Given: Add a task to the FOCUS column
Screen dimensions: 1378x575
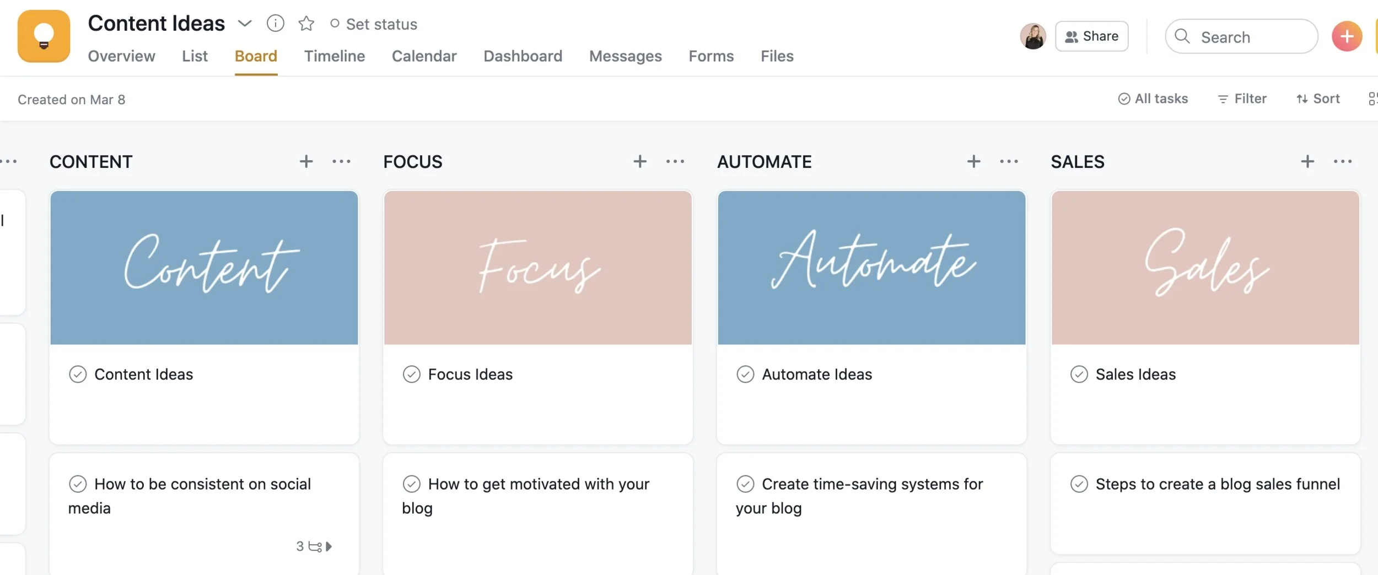Looking at the screenshot, I should (639, 161).
